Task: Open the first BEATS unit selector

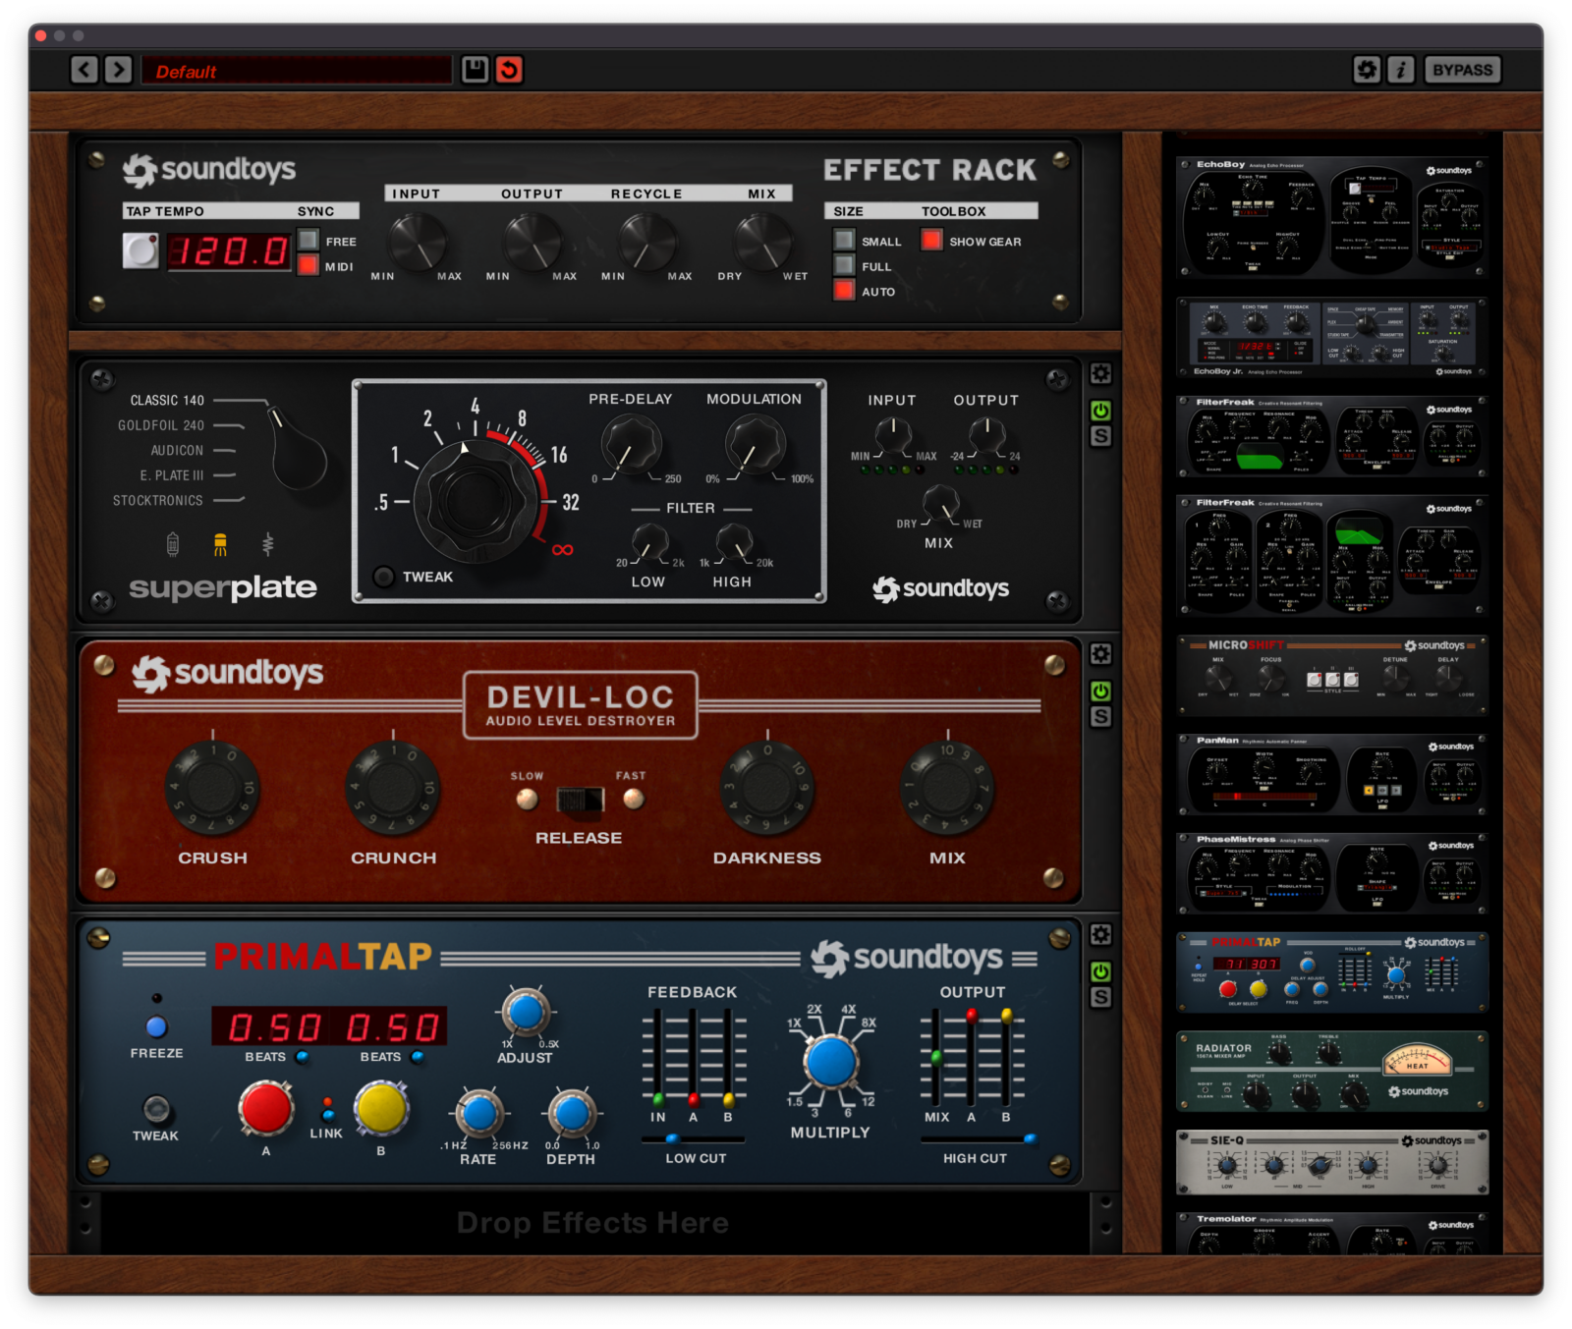Action: point(302,1057)
